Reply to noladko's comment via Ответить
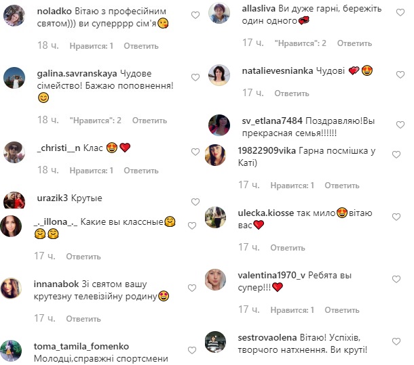This screenshot has height=365, width=414. [x=141, y=46]
